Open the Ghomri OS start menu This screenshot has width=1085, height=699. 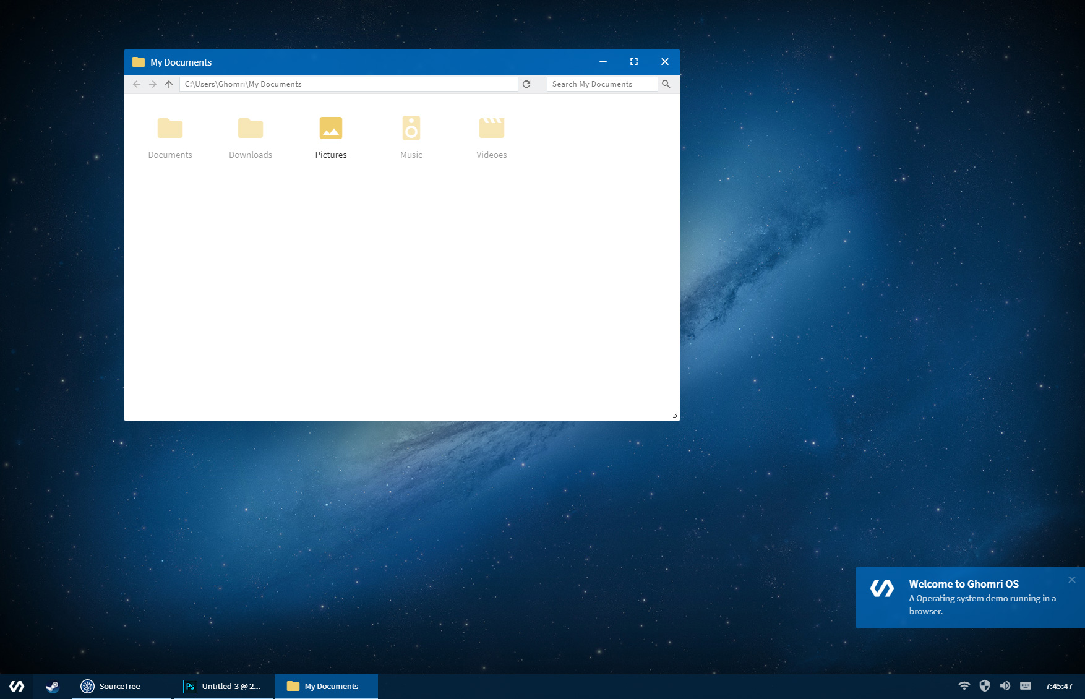[x=17, y=686]
